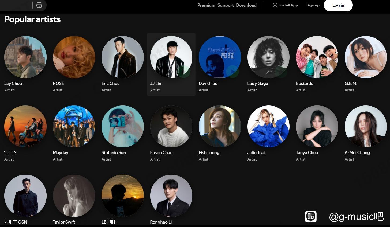Click the Popular artists heading

[32, 19]
